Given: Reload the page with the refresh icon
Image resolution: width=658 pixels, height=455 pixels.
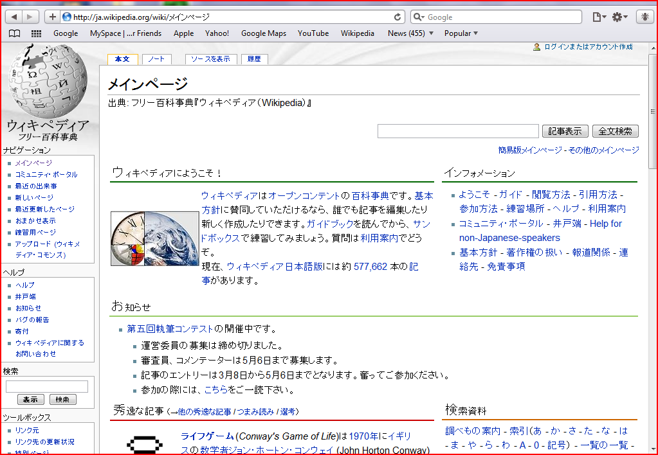Looking at the screenshot, I should tap(397, 17).
